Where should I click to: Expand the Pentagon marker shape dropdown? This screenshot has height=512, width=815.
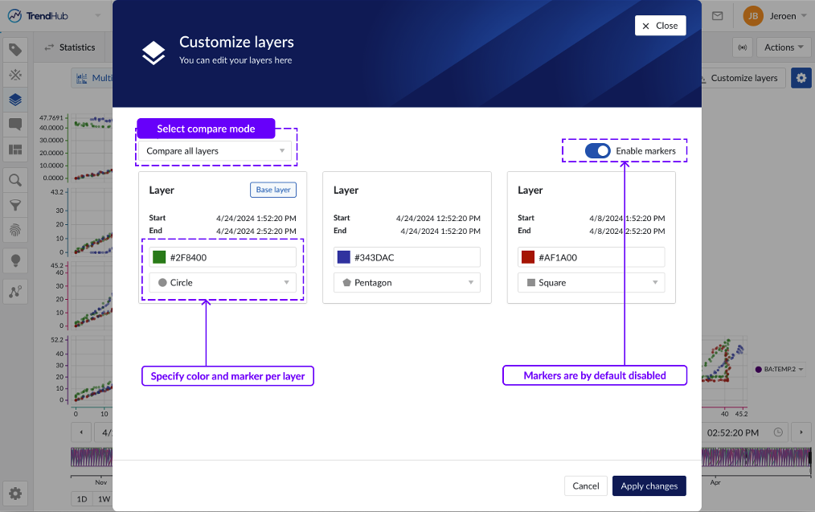(x=407, y=283)
